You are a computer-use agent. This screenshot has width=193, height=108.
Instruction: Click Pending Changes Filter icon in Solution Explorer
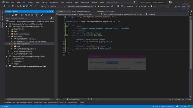(x=22, y=15)
